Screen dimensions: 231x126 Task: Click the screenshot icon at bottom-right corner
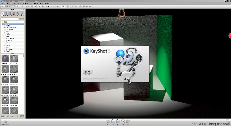228,121
